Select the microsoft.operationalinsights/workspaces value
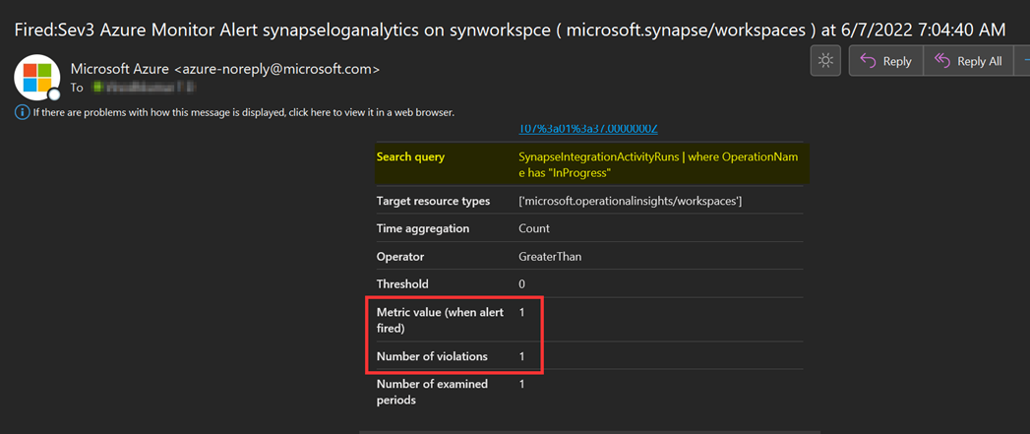This screenshot has height=434, width=1030. pos(631,201)
